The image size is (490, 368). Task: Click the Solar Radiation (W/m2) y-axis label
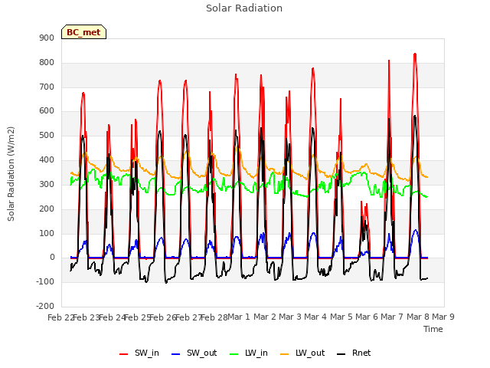tap(11, 174)
